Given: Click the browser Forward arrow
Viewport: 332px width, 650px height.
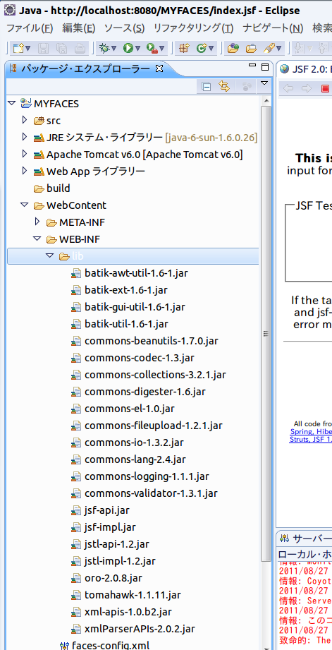Looking at the screenshot, I should (x=307, y=88).
